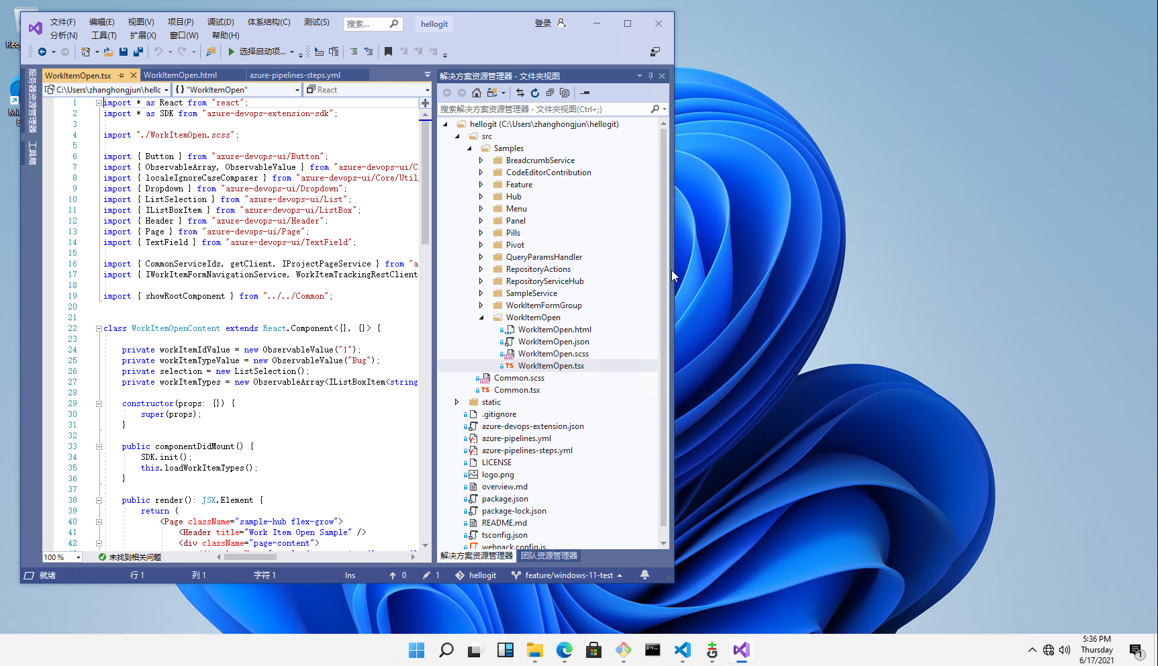The height and width of the screenshot is (666, 1158).
Task: Open Microsoft Edge from taskbar
Action: pos(564,650)
